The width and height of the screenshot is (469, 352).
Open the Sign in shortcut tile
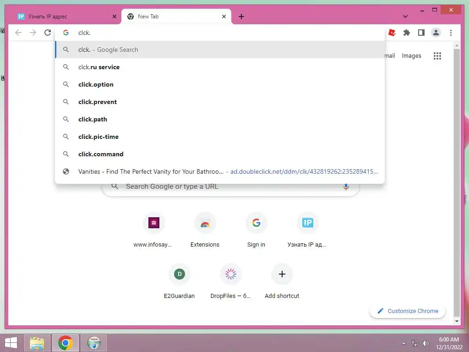256,231
